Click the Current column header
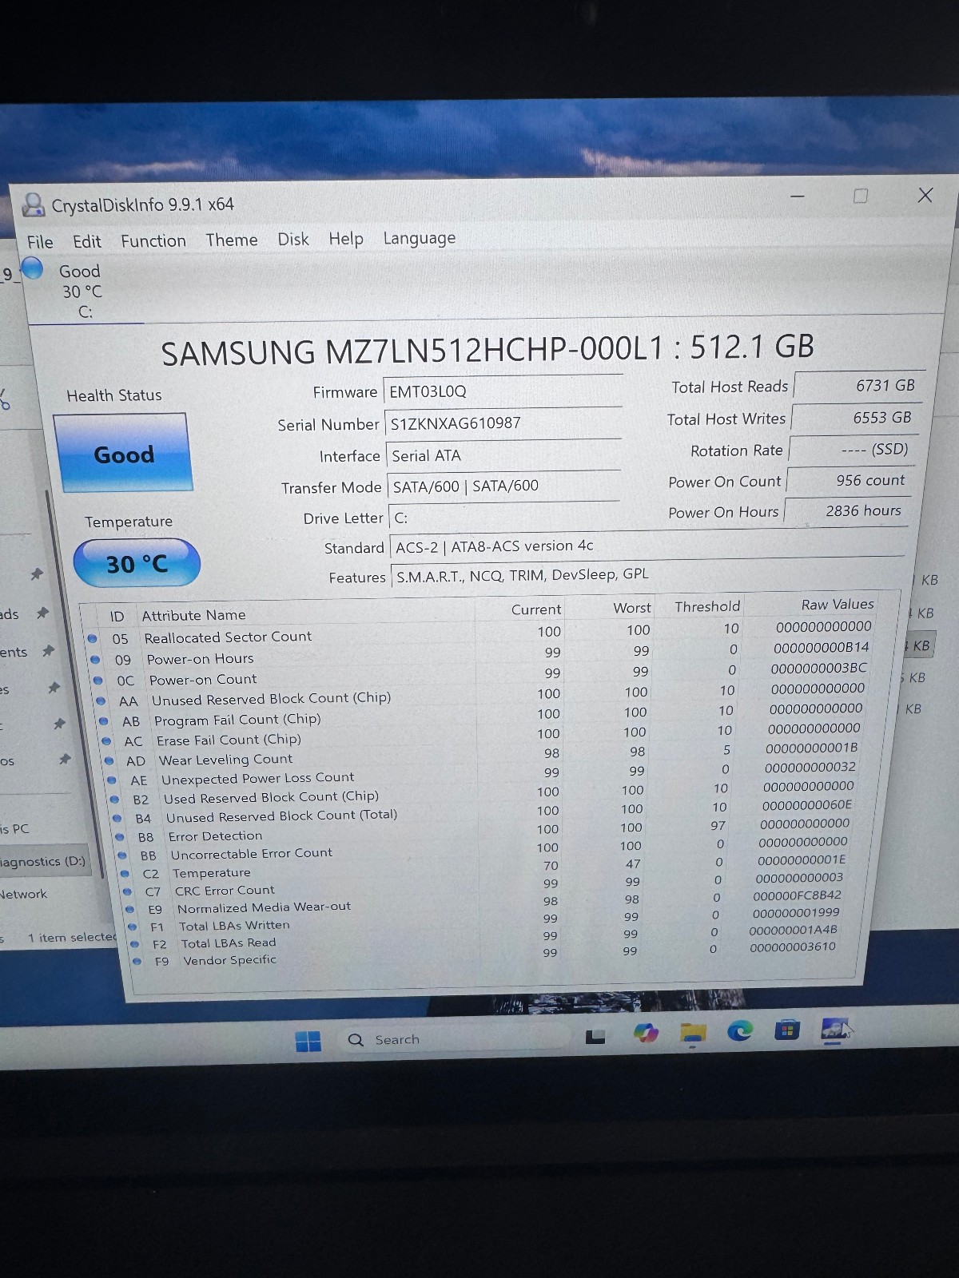 pos(536,609)
